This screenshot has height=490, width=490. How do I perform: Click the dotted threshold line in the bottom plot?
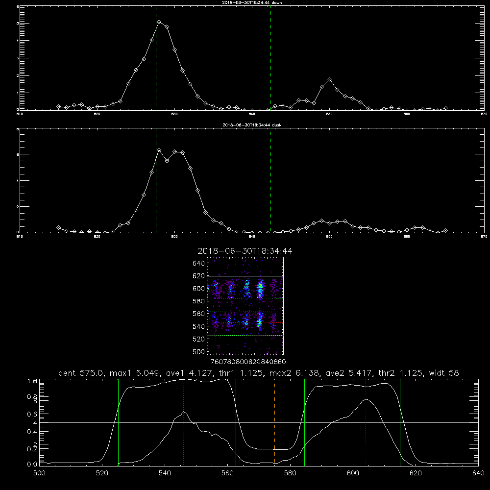click(259, 454)
